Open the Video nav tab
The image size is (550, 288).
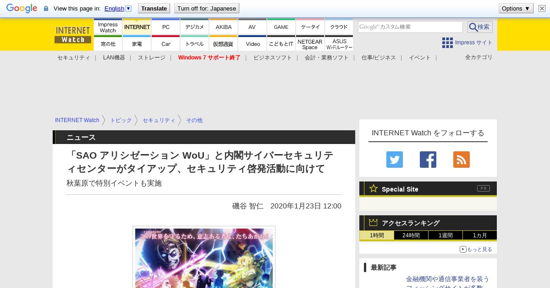(252, 43)
